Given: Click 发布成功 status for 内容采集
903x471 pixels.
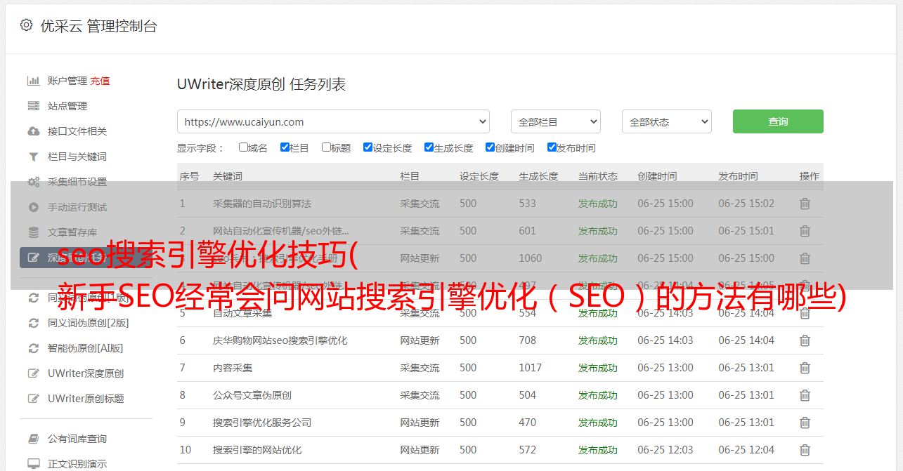Looking at the screenshot, I should click(x=598, y=368).
